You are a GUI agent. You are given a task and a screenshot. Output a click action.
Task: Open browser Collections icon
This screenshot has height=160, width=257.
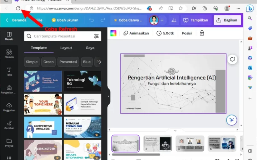point(205,8)
